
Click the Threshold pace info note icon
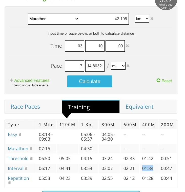click(x=32, y=159)
